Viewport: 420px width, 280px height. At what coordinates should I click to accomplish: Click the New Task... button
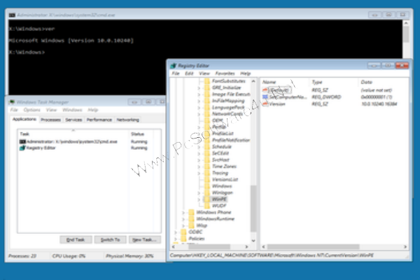click(145, 239)
